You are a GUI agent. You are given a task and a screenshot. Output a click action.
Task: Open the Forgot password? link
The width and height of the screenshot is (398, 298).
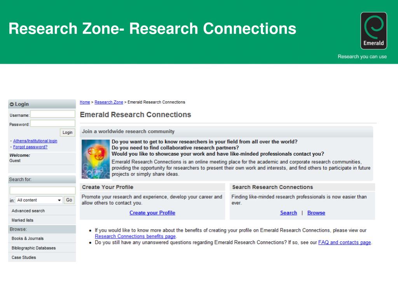(x=30, y=147)
